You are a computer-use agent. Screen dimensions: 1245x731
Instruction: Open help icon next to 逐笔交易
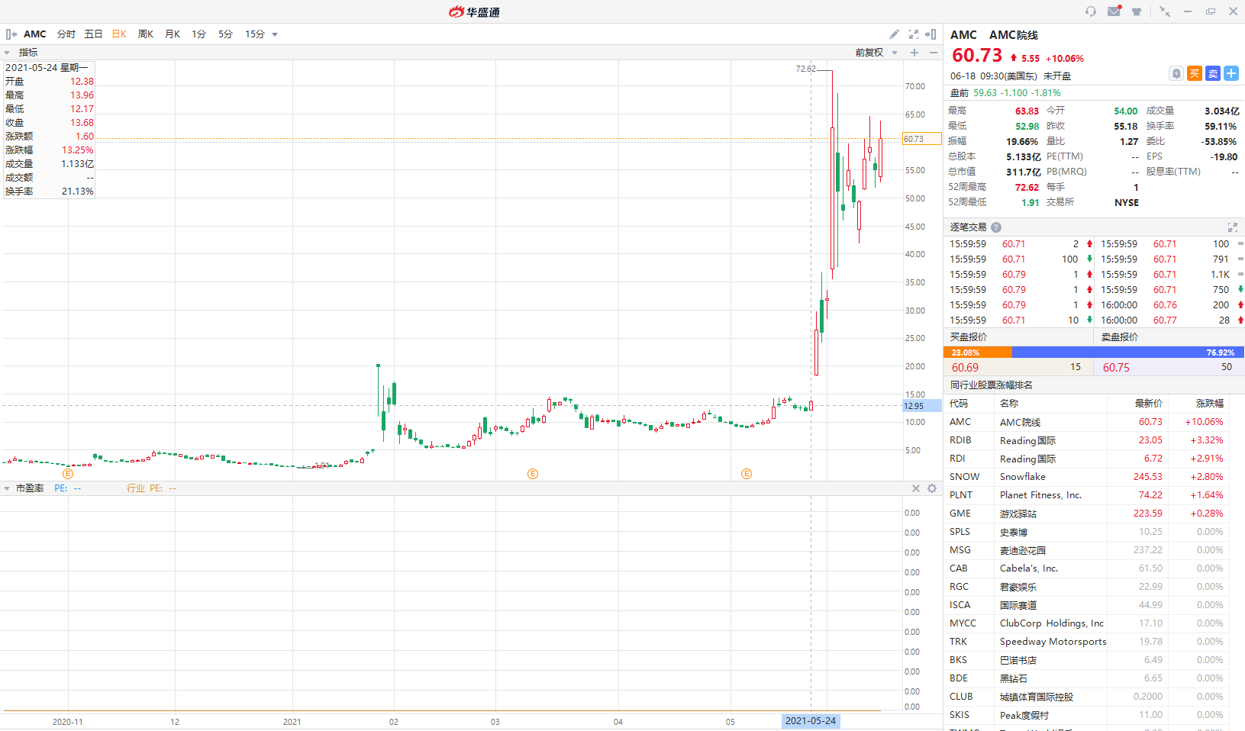point(996,227)
